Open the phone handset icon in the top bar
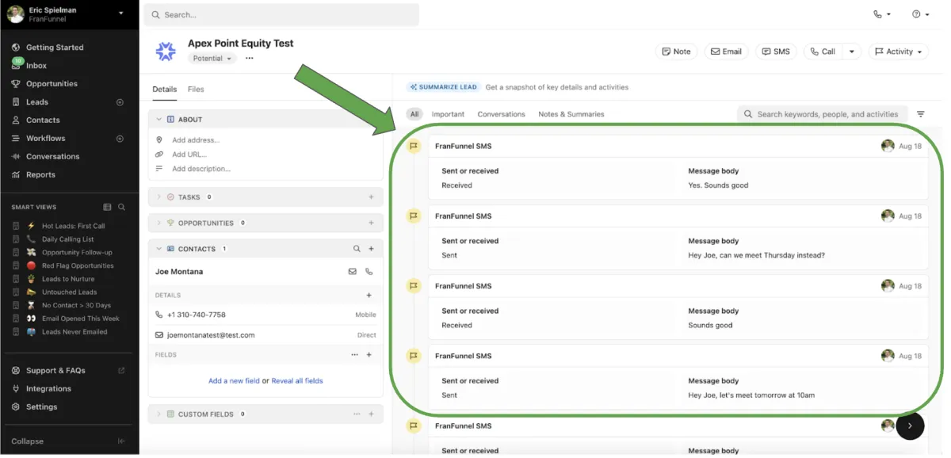 click(878, 13)
